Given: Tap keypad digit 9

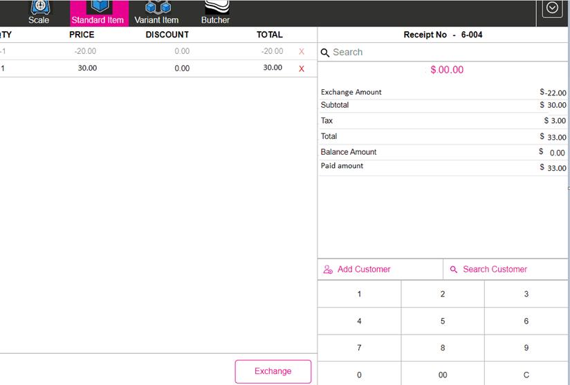Looking at the screenshot, I should [526, 348].
